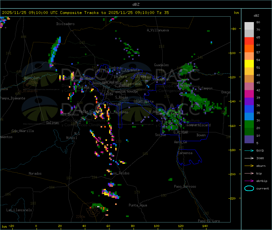This screenshot has width=272, height=230.
Task: Click the 0 km x-axis tick label
Action: click(x=36, y=226)
